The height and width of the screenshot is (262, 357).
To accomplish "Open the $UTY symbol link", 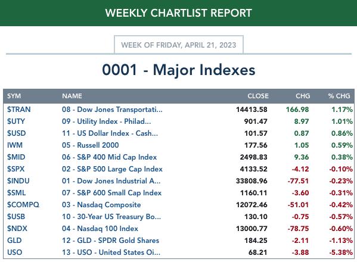I will point(16,121).
